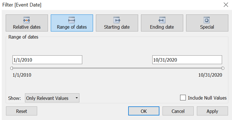Image resolution: width=232 pixels, height=120 pixels.
Task: Click the Special filter icon
Action: 207,20
